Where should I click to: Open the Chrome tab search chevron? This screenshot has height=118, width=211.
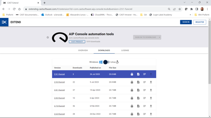[185, 2]
